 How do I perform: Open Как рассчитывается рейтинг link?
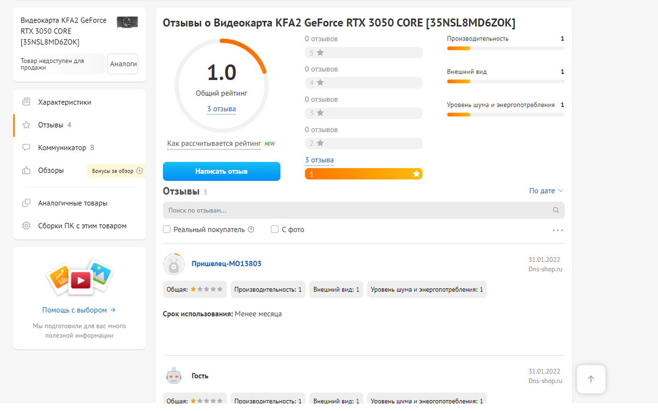[x=214, y=144]
